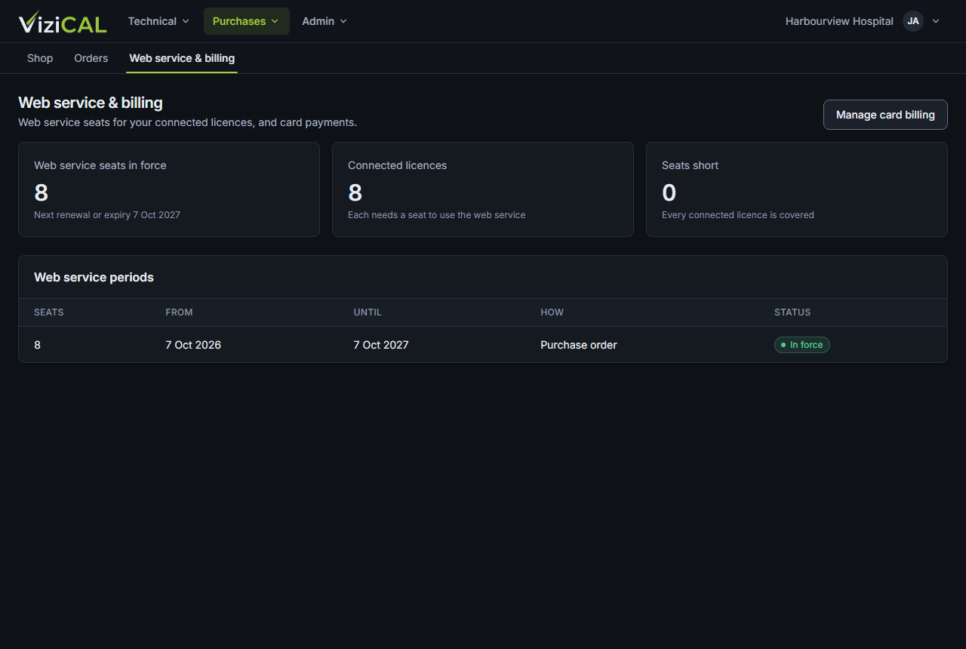Click the In force status badge
Screen dimensions: 966x649
[802, 345]
